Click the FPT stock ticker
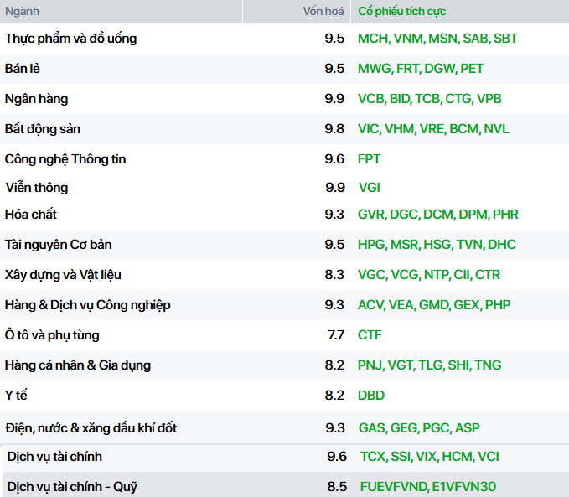Viewport: 569px width, 497px height. [369, 159]
